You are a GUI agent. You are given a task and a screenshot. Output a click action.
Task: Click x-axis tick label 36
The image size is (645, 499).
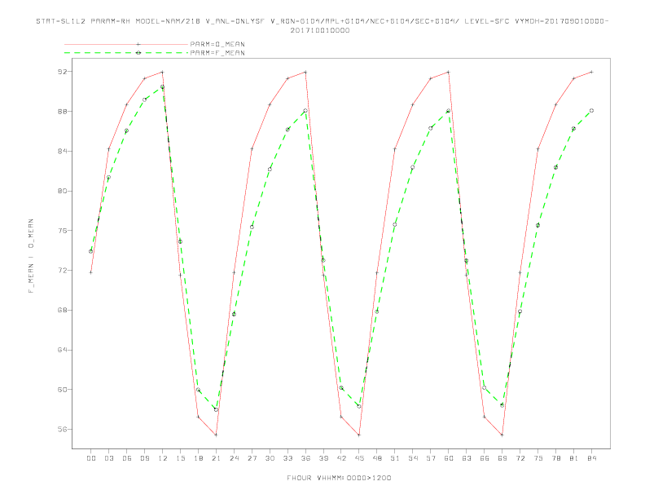(305, 458)
